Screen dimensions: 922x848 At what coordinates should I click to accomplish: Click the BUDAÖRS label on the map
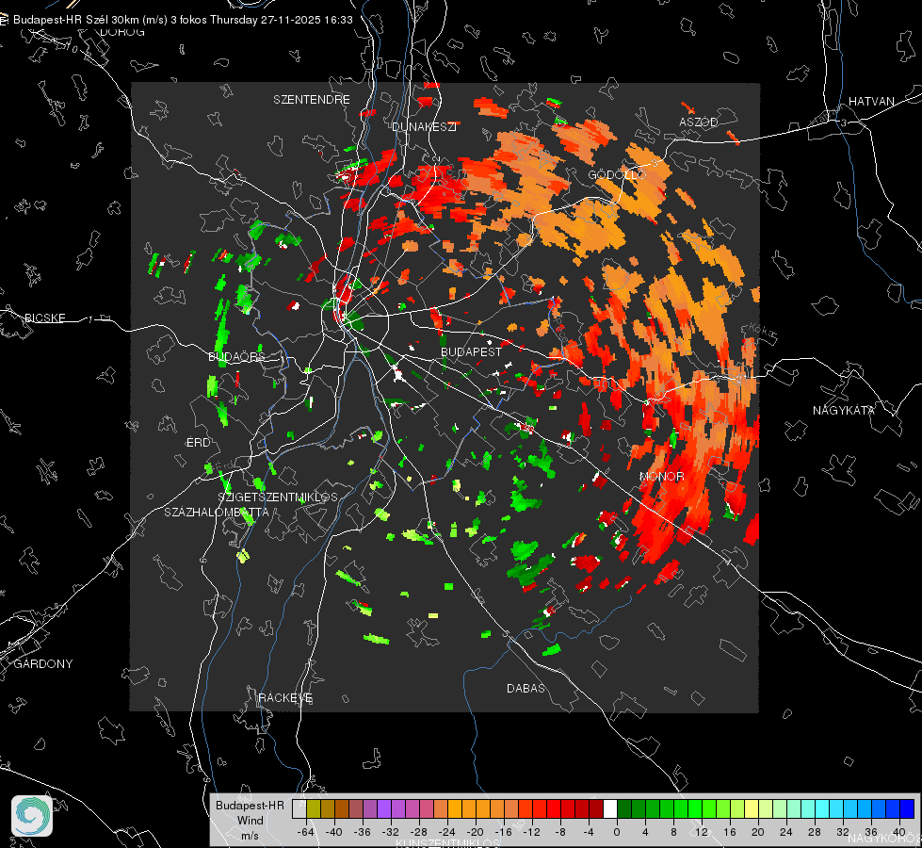[237, 356]
